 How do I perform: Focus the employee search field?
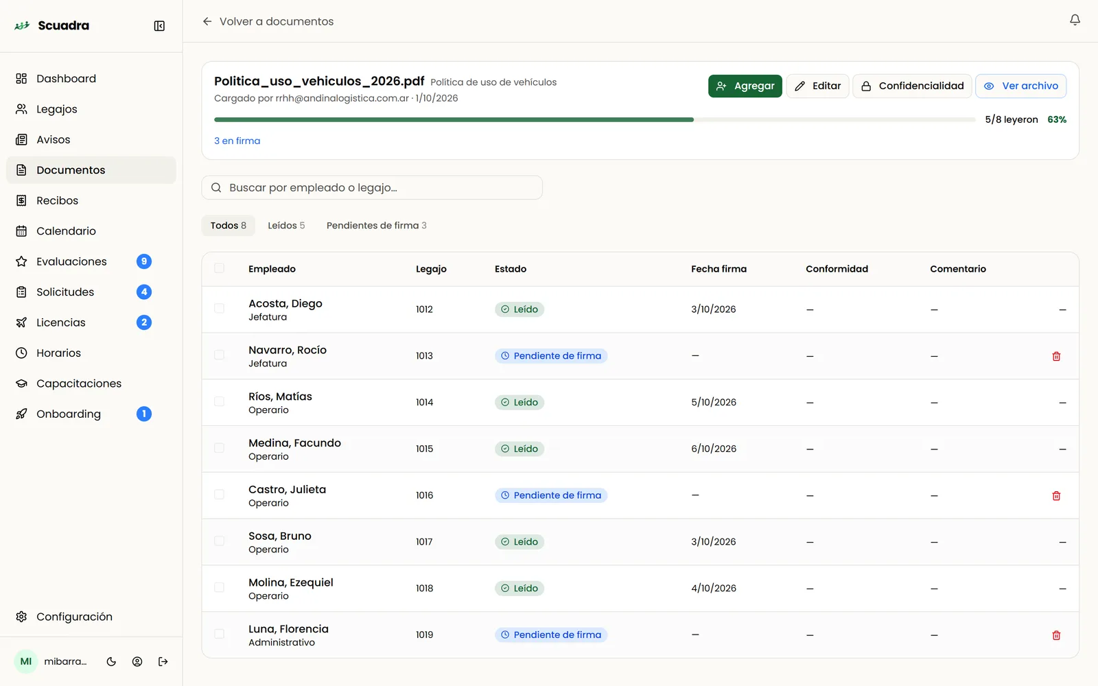coord(372,188)
